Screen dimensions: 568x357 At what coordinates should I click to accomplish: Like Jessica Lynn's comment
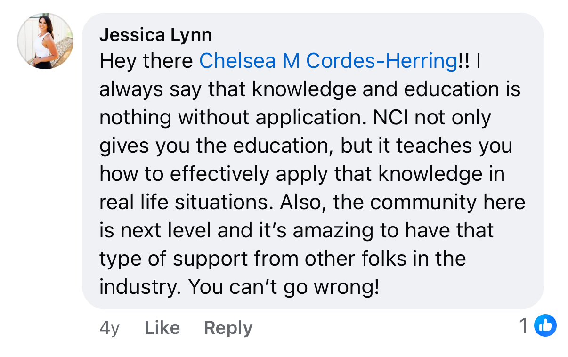[162, 328]
